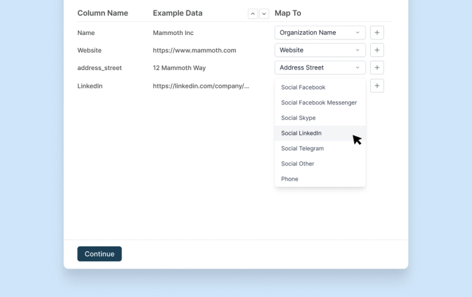Screen dimensions: 472x297
Task: Click the up arrow next to Example Data
Action: pos(253,13)
